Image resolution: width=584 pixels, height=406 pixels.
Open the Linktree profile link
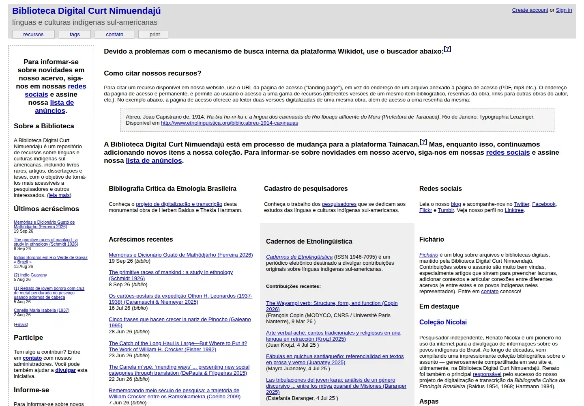pos(514,210)
